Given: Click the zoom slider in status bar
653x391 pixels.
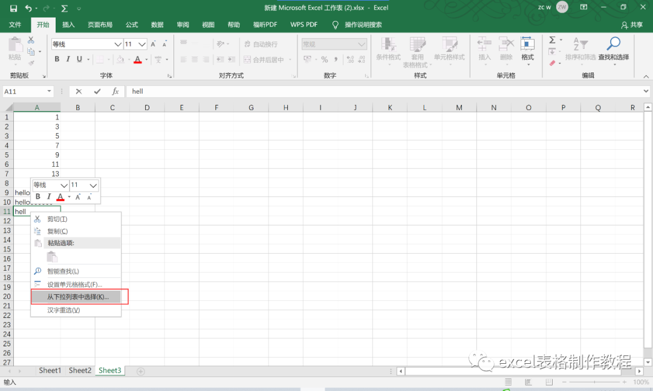Looking at the screenshot, I should tap(594, 382).
